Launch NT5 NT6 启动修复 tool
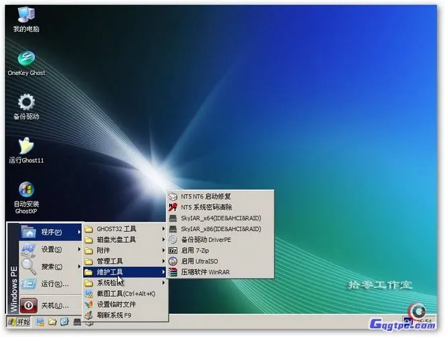Screen dimensions: 445x337 [x=220, y=196]
